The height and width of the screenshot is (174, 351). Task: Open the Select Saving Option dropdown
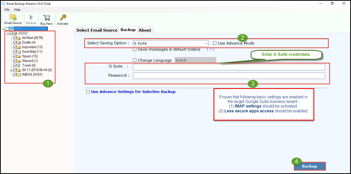point(171,43)
